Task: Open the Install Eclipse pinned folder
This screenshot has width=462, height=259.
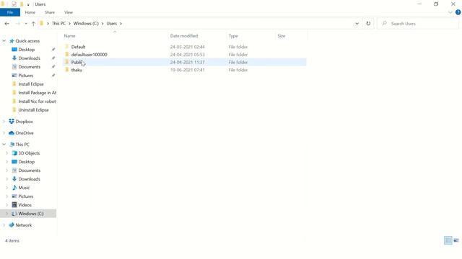Action: (x=31, y=84)
